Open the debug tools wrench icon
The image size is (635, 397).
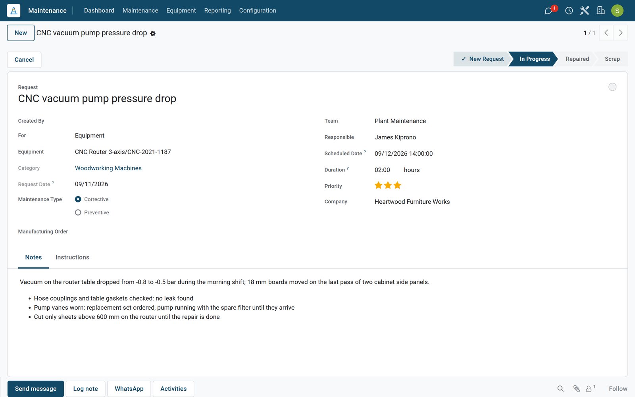click(584, 11)
